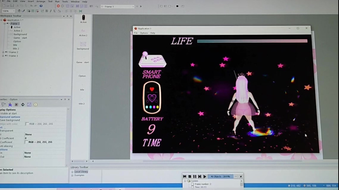
Task: Select Active 2 object in object list
Action: coord(83,33)
